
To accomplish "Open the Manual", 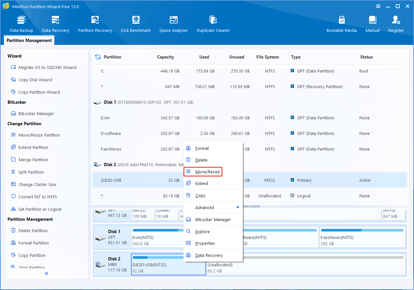I will 372,24.
